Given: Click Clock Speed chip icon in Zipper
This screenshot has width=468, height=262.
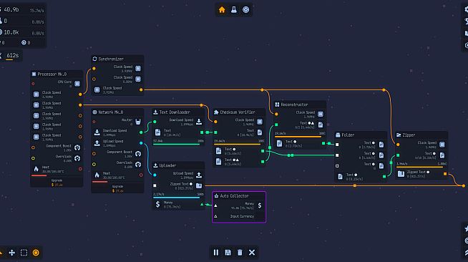Looking at the screenshot, I should [442, 145].
